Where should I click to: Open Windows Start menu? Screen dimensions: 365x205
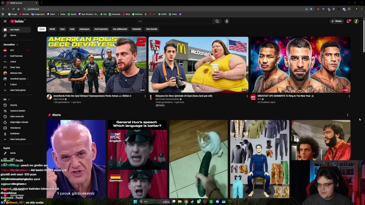click(135, 202)
